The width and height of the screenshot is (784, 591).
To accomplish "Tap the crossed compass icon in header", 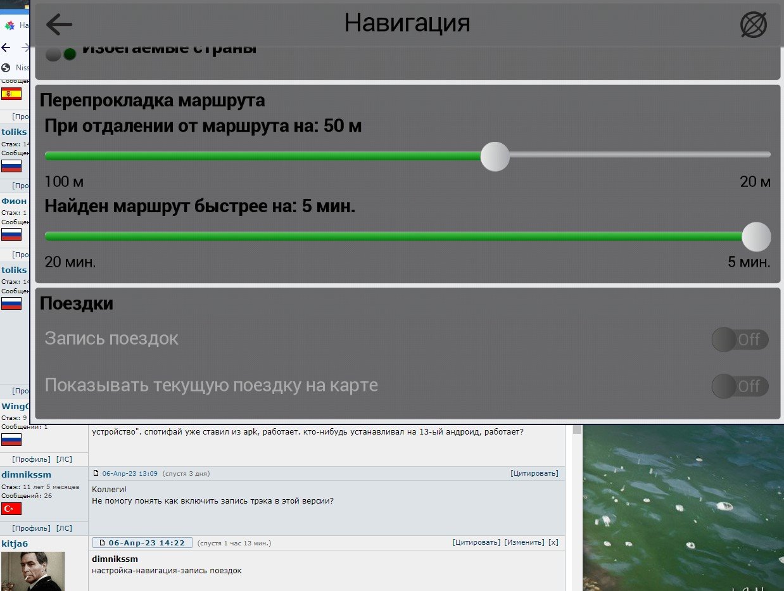I will (753, 25).
